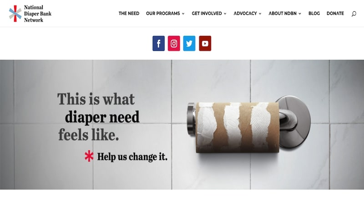Open the Instagram social icon
The width and height of the screenshot is (364, 204).
coord(174,43)
